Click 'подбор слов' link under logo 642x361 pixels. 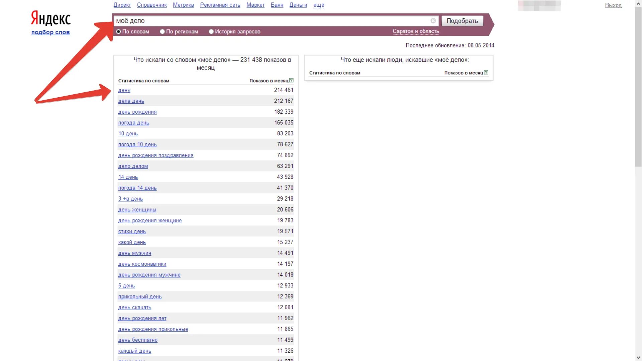(x=50, y=32)
